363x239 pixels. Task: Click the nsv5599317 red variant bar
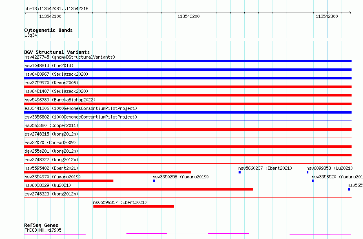pyautogui.click(x=134, y=206)
